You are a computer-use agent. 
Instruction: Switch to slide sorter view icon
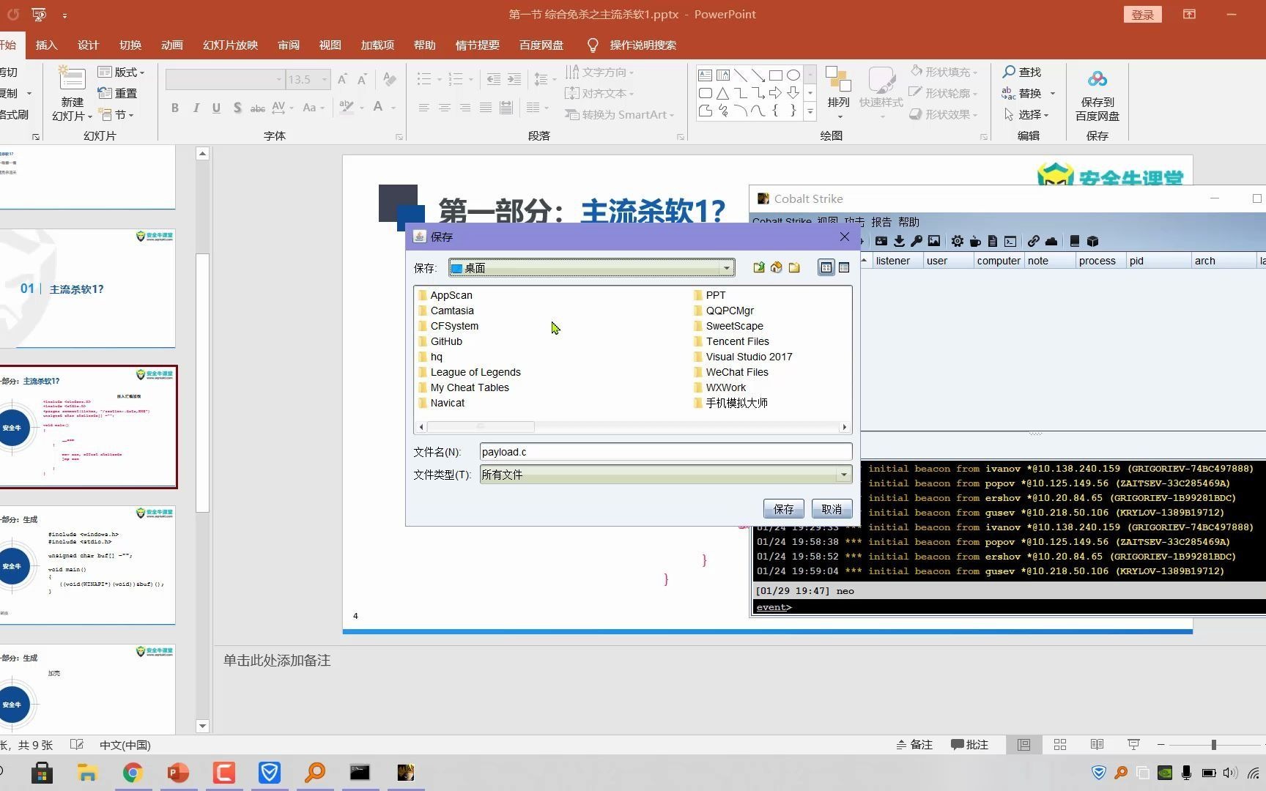click(x=1060, y=745)
